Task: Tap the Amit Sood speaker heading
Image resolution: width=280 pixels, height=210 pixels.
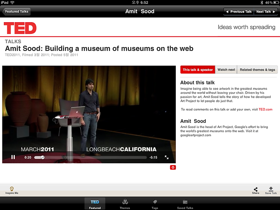Action: tap(193, 121)
